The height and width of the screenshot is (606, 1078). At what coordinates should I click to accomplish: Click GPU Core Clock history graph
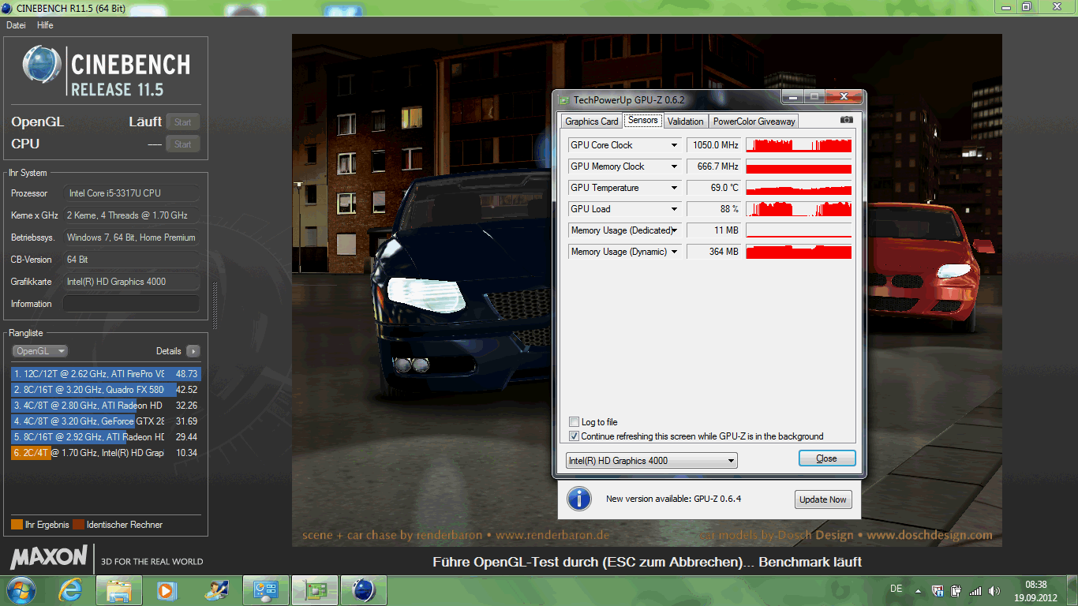pyautogui.click(x=799, y=145)
